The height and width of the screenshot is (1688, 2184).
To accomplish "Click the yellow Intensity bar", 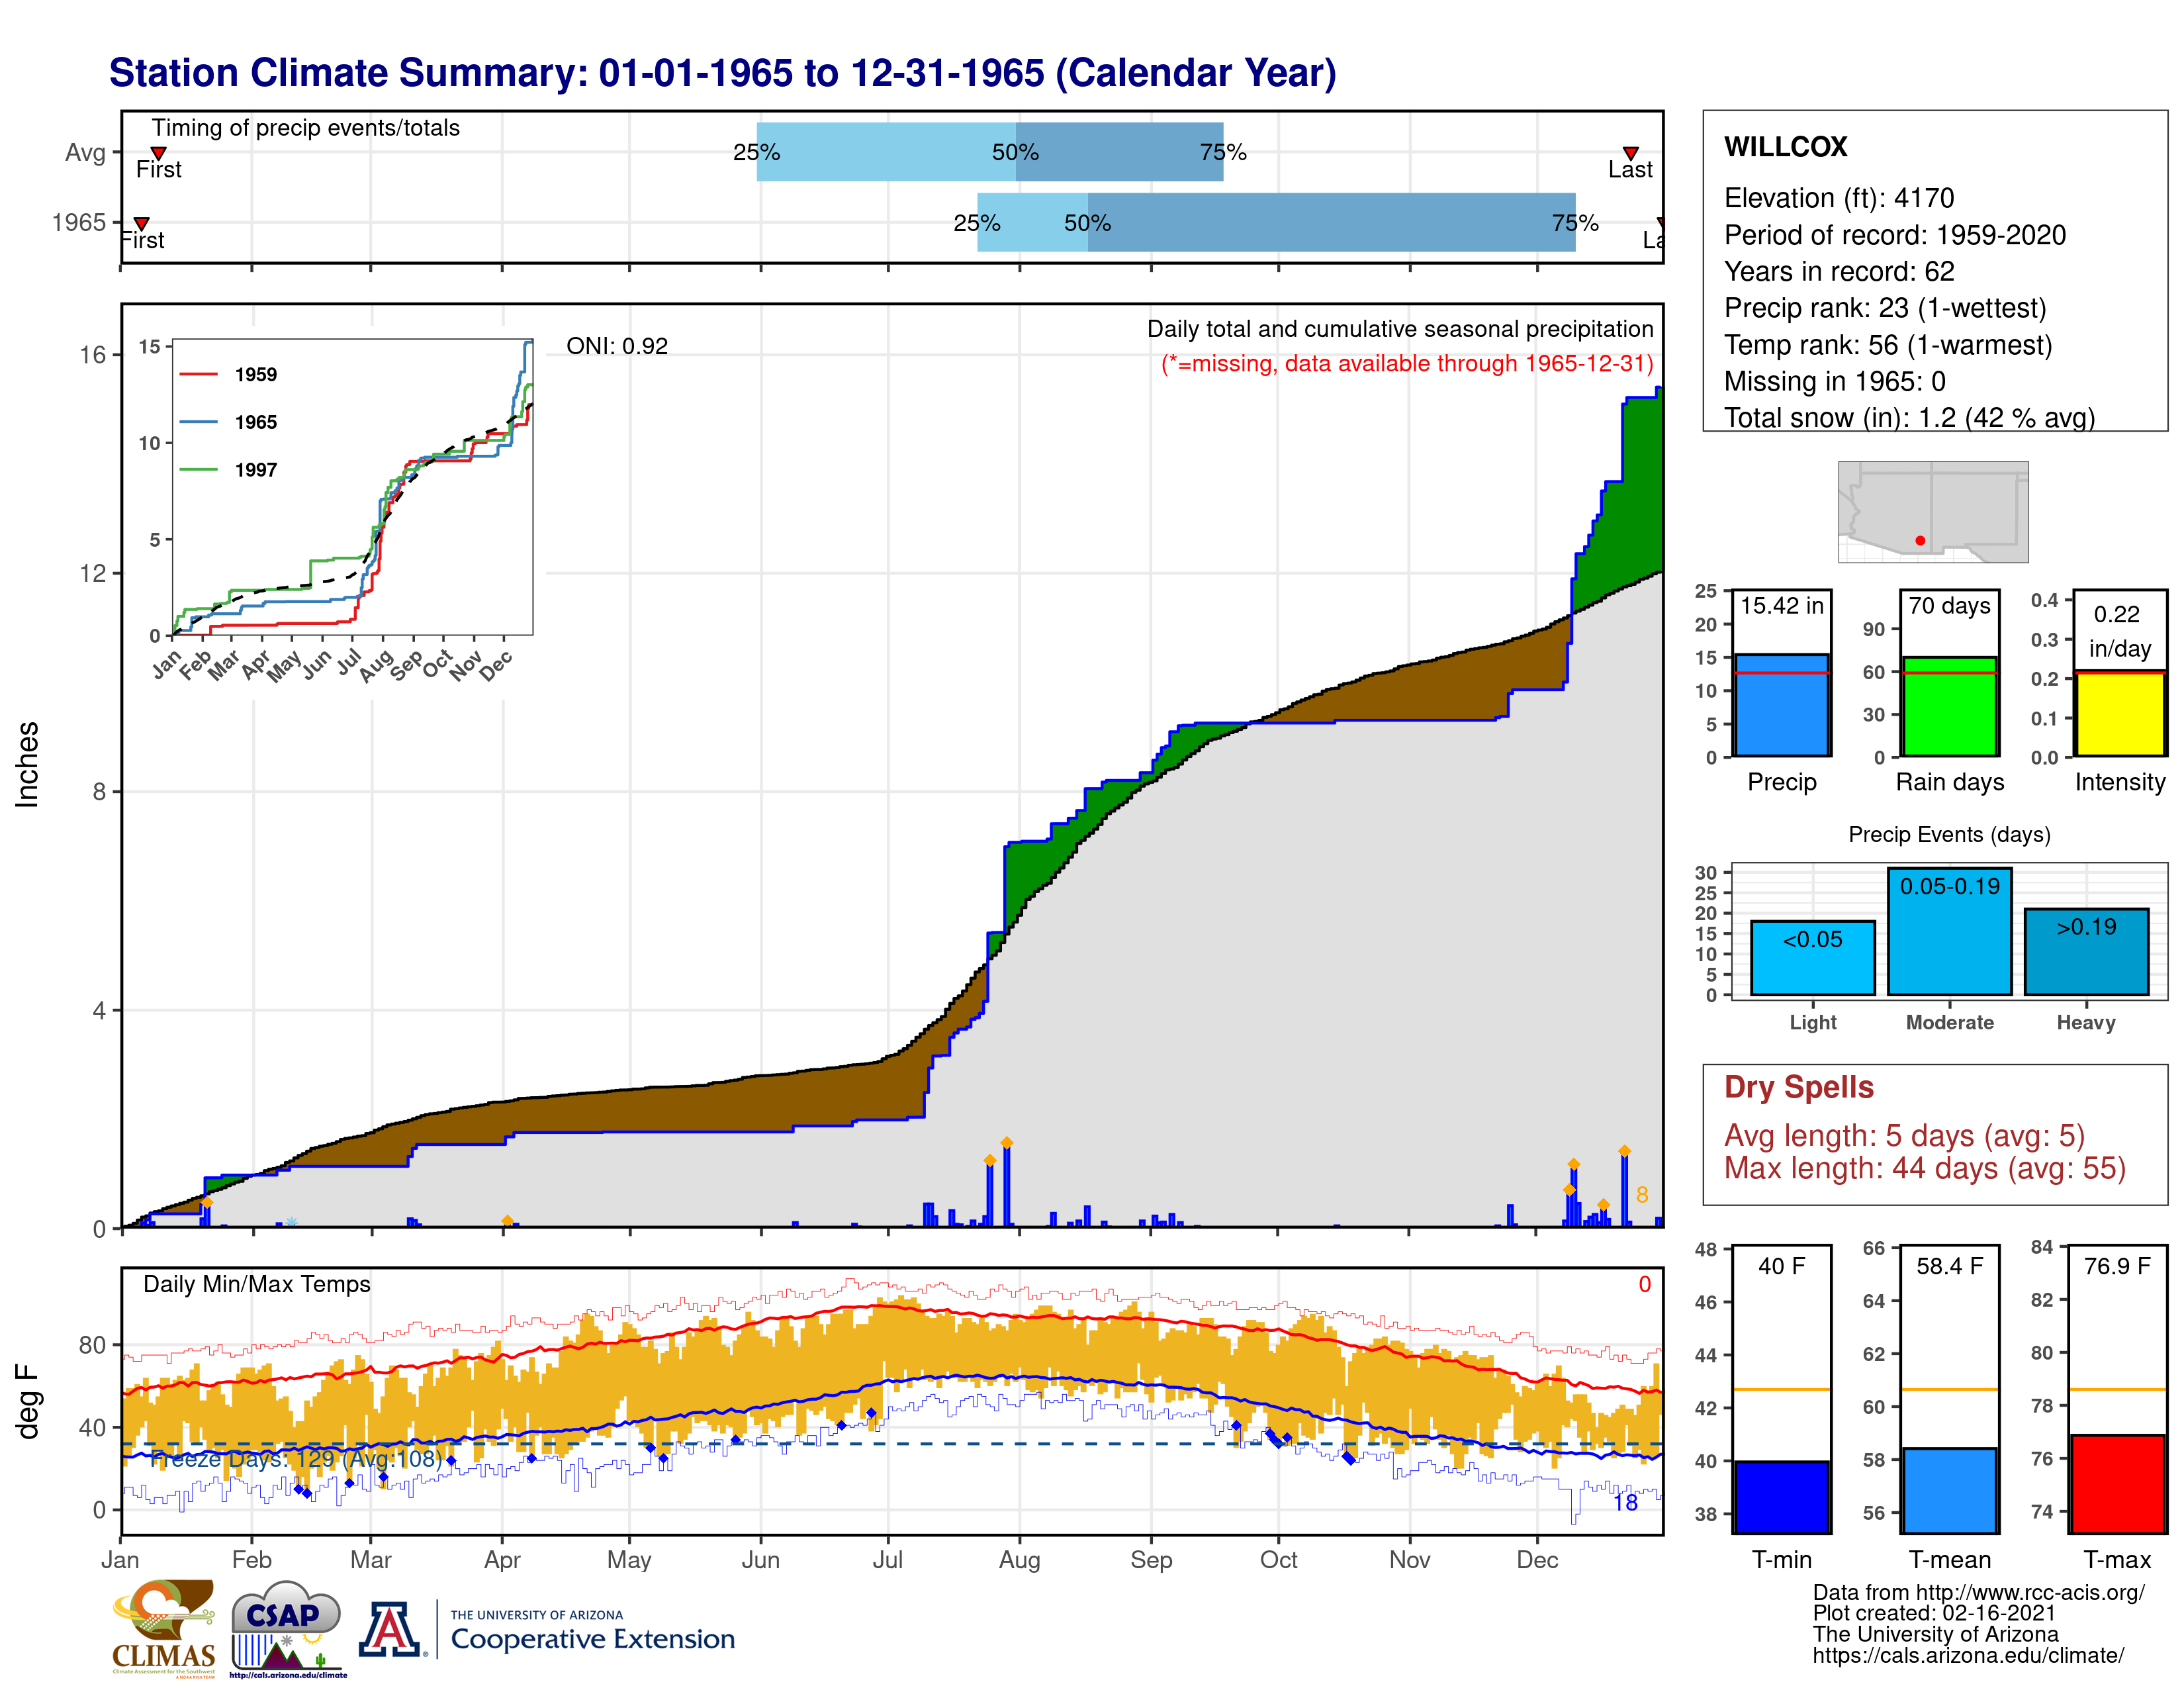I will [x=2119, y=713].
